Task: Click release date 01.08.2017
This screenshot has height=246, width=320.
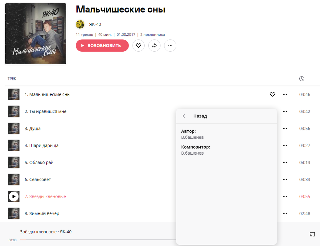Action: pos(126,35)
